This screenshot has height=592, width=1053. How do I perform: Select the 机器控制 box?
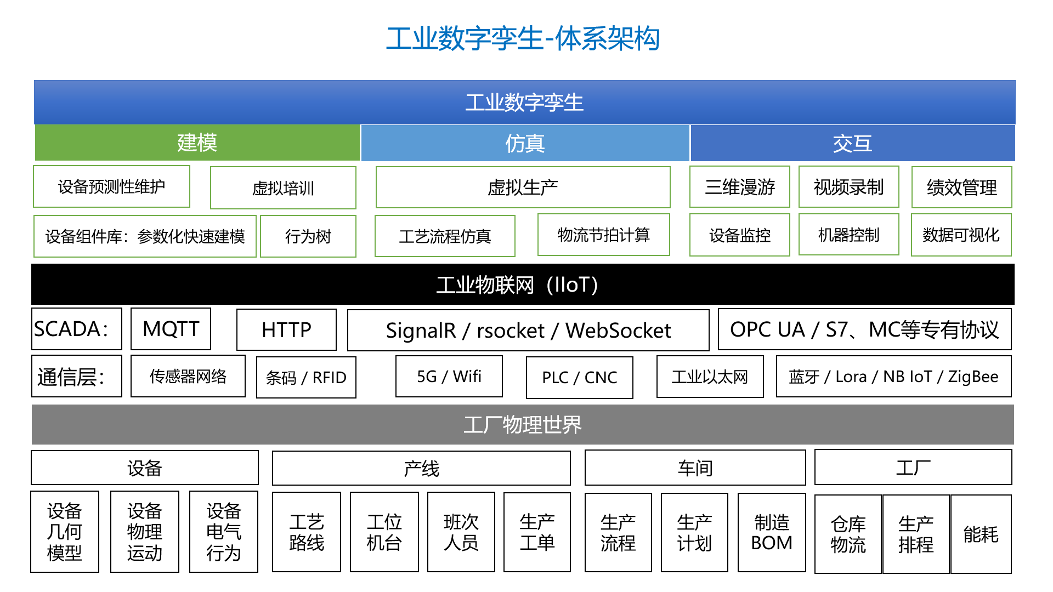pos(848,235)
